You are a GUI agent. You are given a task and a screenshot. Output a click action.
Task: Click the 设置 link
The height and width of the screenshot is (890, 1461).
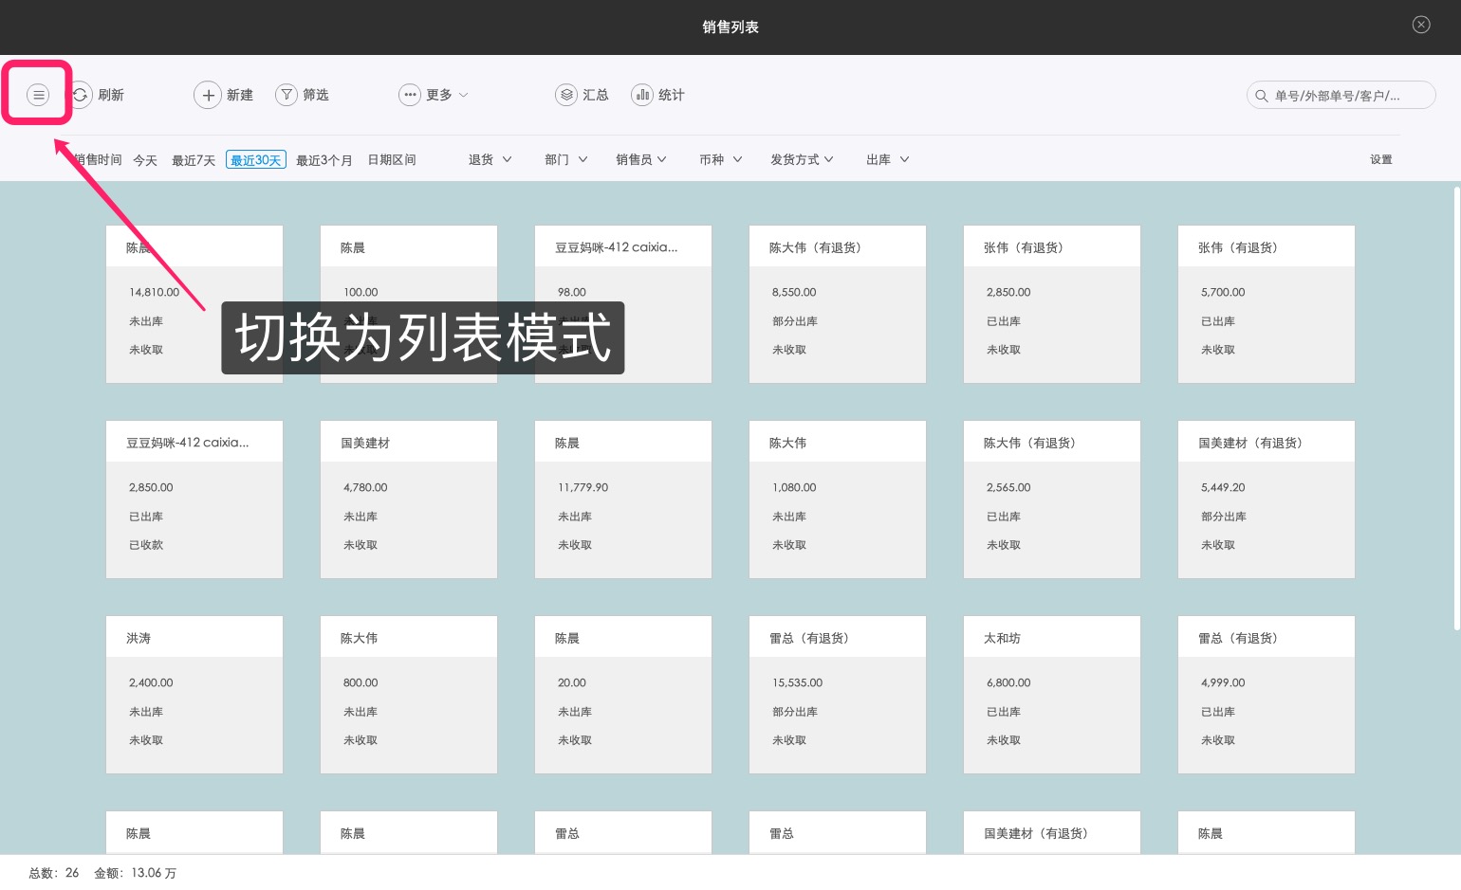[x=1381, y=159]
